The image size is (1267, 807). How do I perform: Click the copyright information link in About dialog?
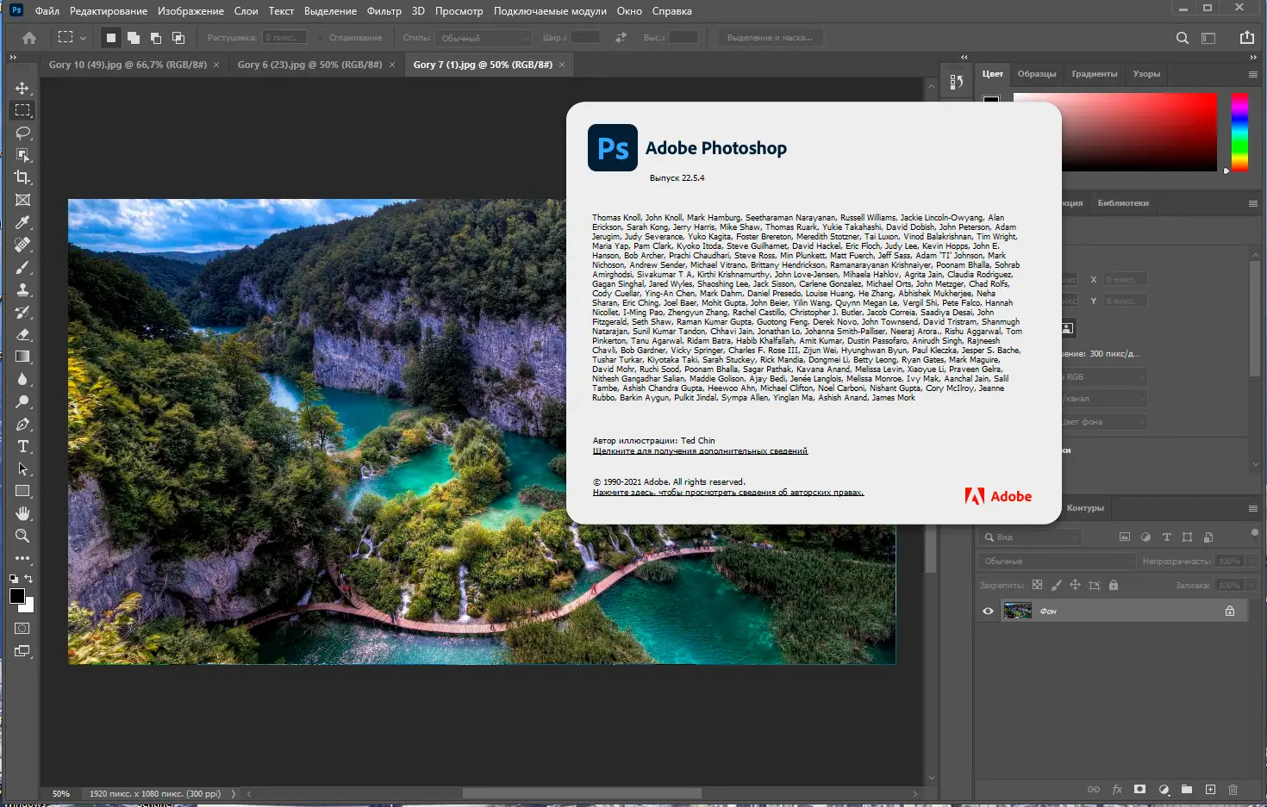click(x=728, y=492)
